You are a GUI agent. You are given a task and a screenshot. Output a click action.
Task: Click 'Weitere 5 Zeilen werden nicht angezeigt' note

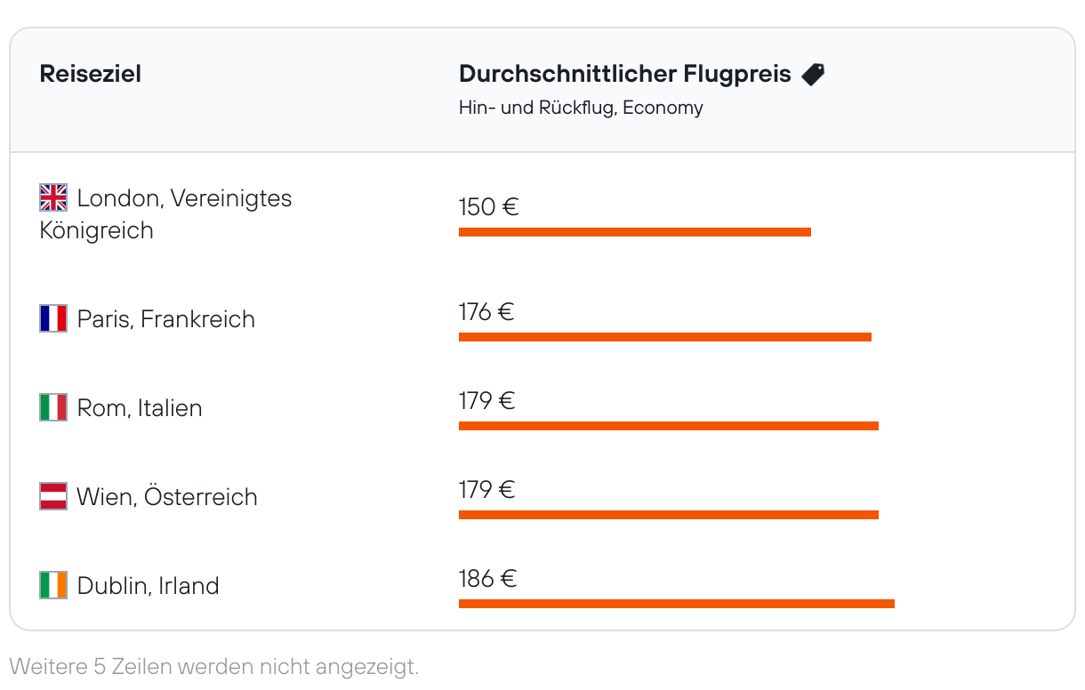coord(213,666)
